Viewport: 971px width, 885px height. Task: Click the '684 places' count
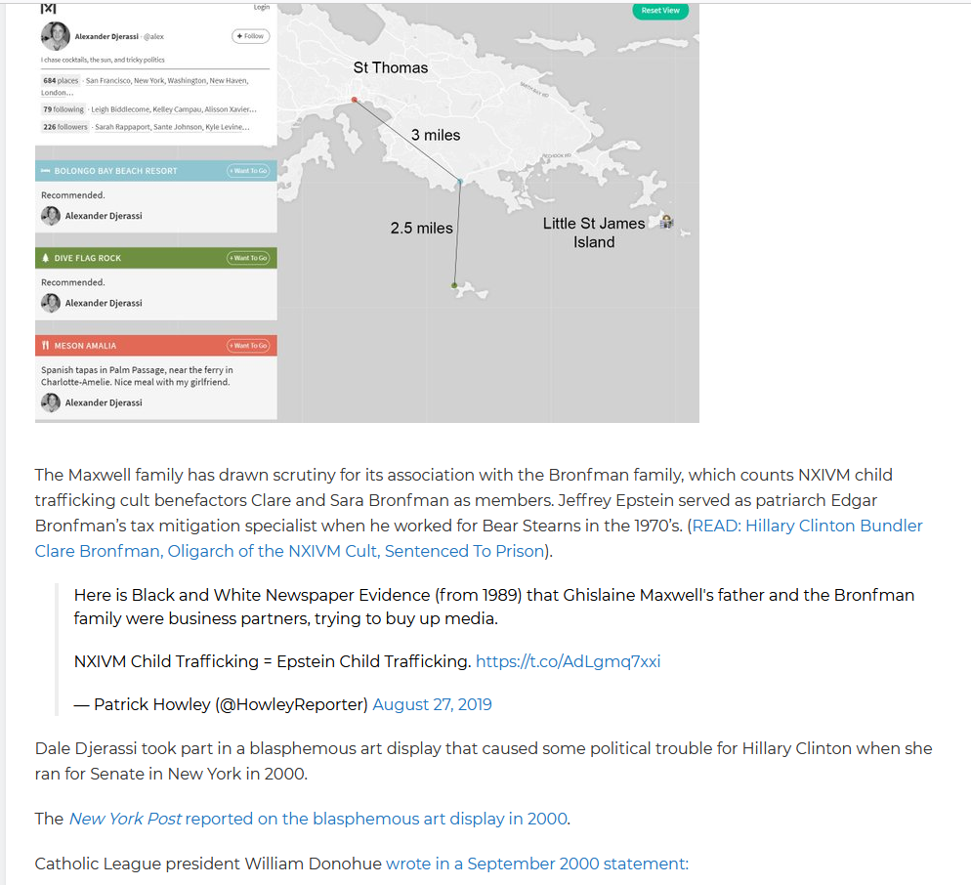click(x=61, y=80)
